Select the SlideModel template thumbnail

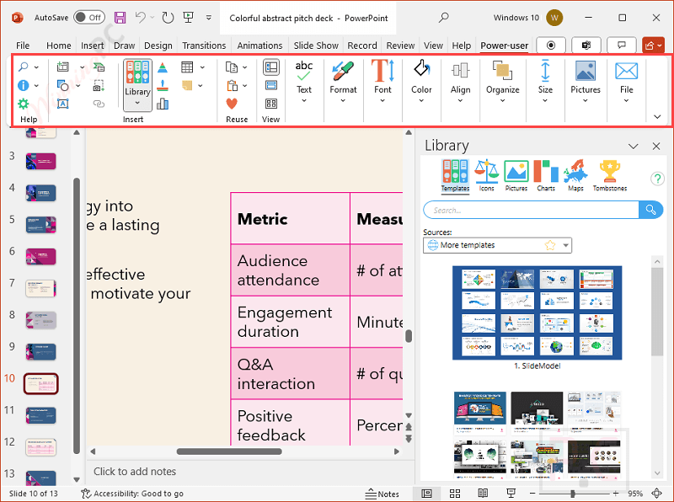point(537,312)
